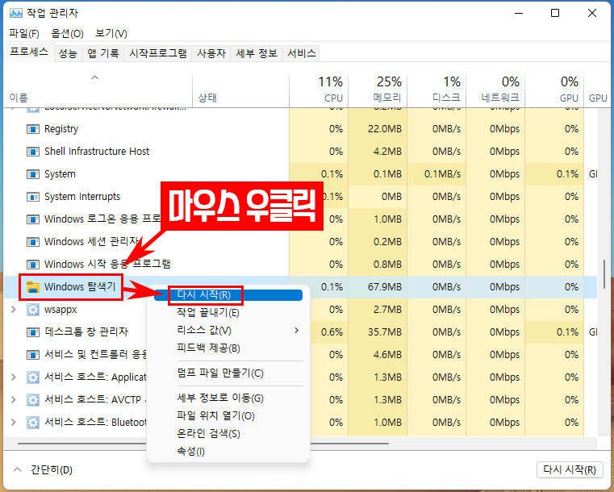Click the System process icon
Screen dimensions: 614x492
click(x=33, y=174)
